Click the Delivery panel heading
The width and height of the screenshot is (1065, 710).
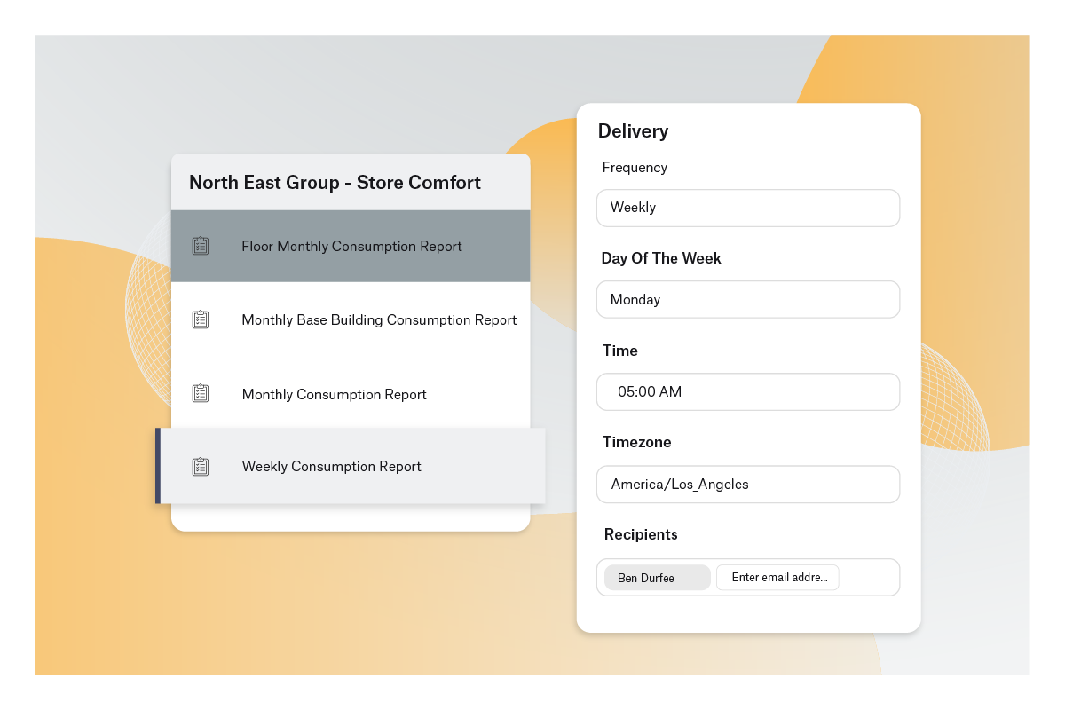click(633, 131)
